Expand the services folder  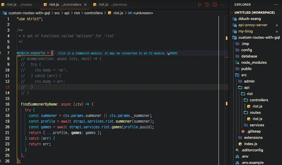click(x=257, y=125)
